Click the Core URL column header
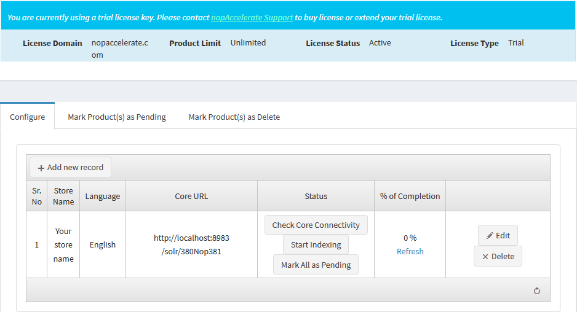The image size is (577, 312). (191, 196)
